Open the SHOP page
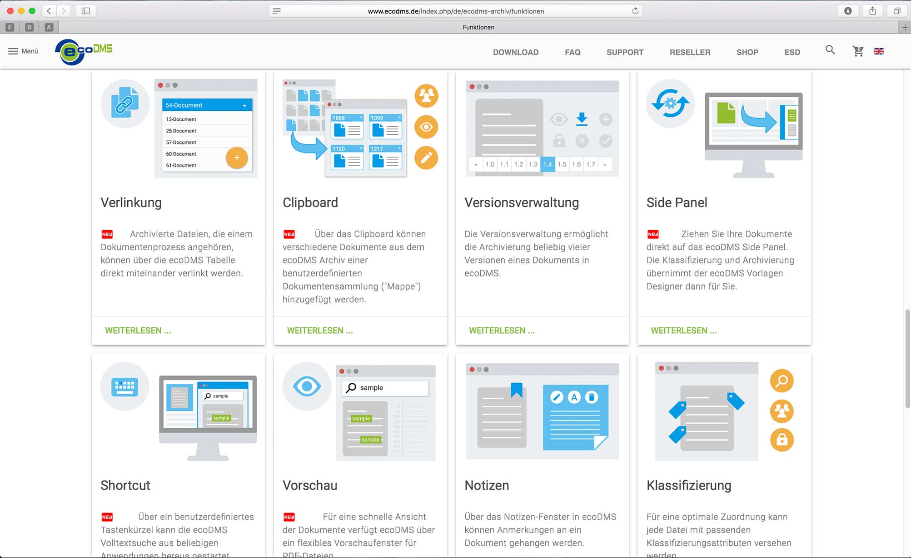This screenshot has width=911, height=558. tap(747, 52)
